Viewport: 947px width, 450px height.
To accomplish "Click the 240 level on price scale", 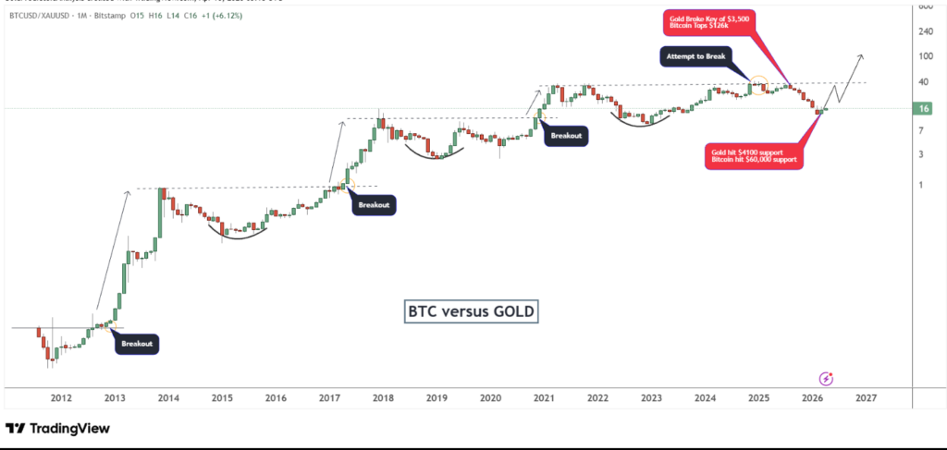I will 923,30.
